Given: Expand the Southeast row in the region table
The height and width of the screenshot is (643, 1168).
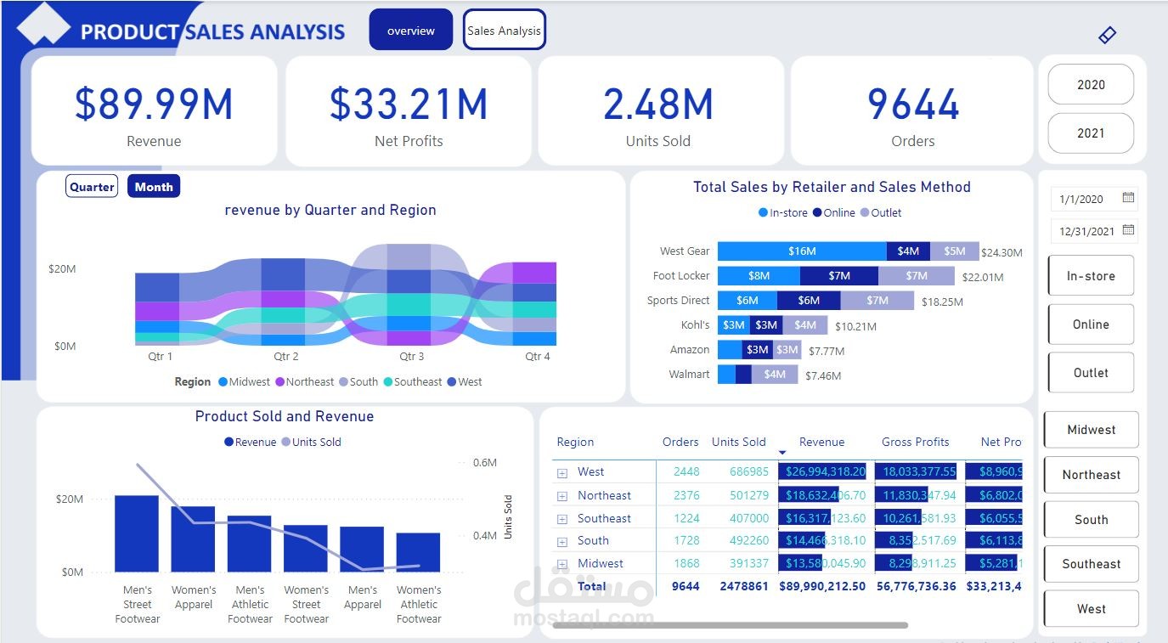Looking at the screenshot, I should tap(561, 517).
